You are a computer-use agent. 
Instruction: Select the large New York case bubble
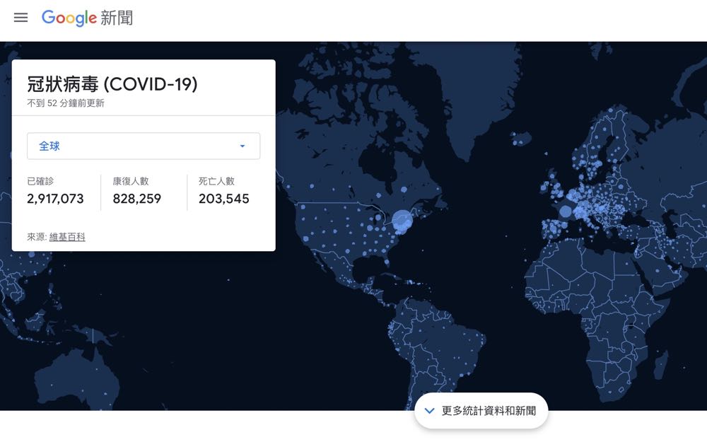(402, 221)
